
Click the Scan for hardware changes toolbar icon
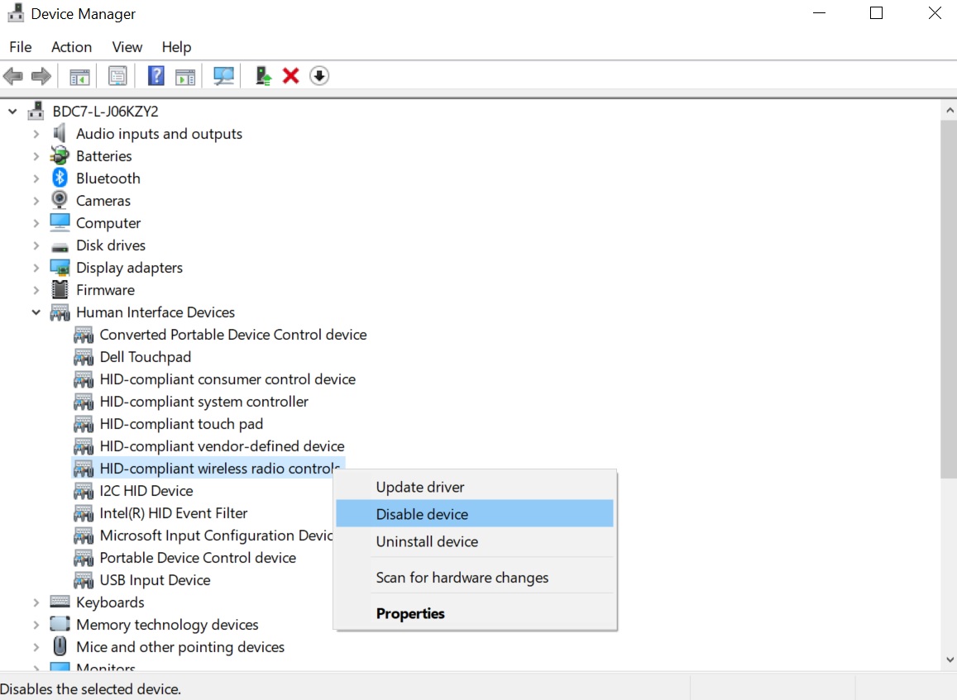223,75
